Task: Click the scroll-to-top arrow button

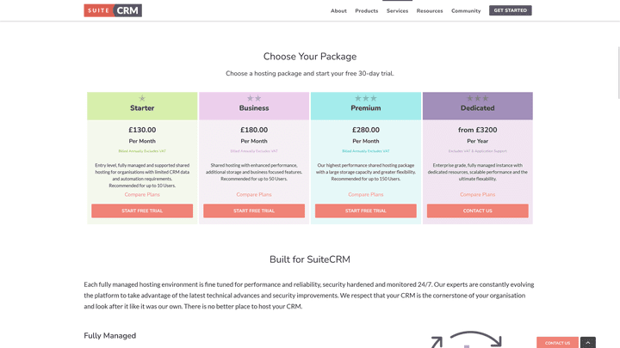Action: point(587,343)
